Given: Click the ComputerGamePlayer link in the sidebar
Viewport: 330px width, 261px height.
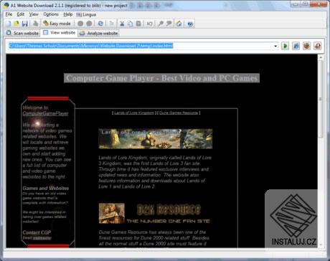Looking at the screenshot, I should [45, 113].
